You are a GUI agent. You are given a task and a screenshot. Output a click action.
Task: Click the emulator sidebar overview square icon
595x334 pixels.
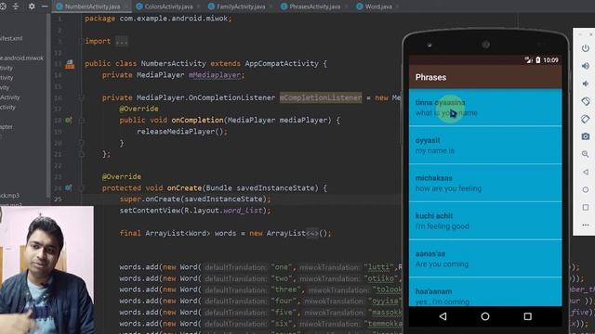coord(586,208)
